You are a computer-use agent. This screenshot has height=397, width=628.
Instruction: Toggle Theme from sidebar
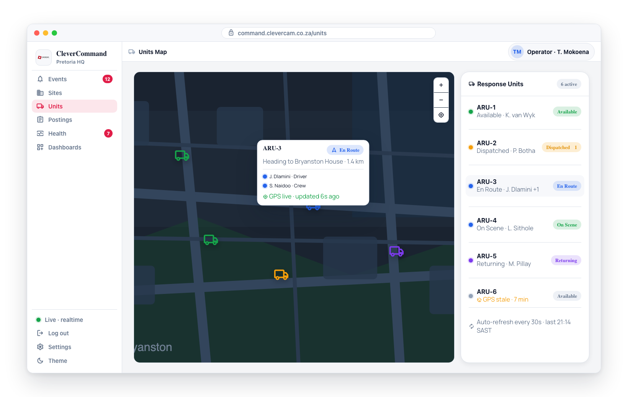click(74, 361)
